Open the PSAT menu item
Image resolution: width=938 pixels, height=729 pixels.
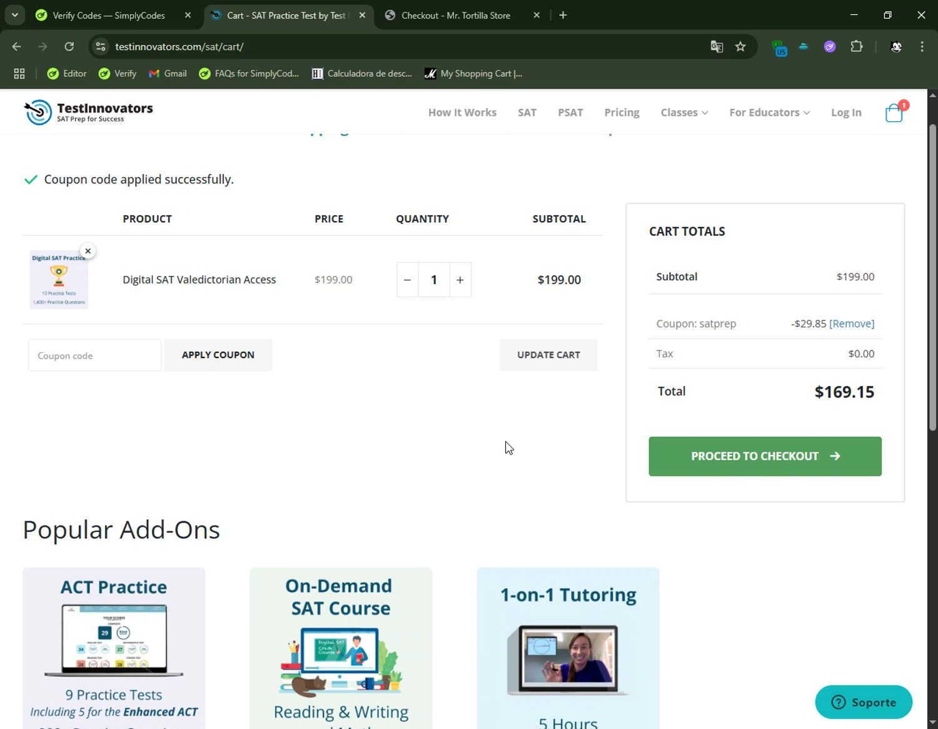(x=570, y=113)
